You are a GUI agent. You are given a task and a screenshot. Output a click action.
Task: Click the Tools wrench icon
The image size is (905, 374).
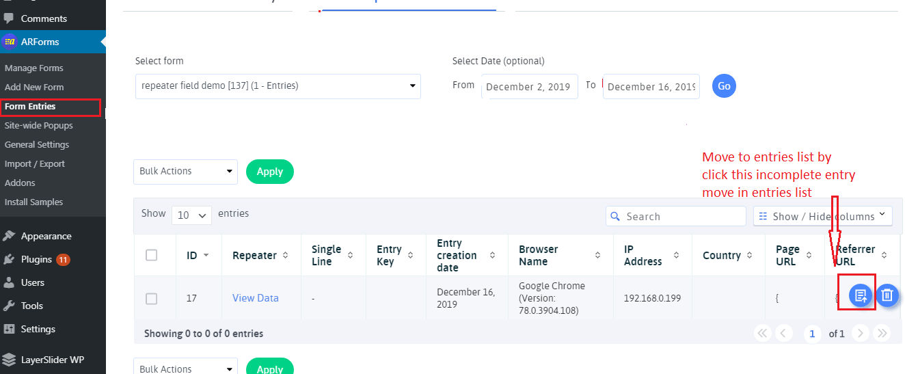(10, 306)
